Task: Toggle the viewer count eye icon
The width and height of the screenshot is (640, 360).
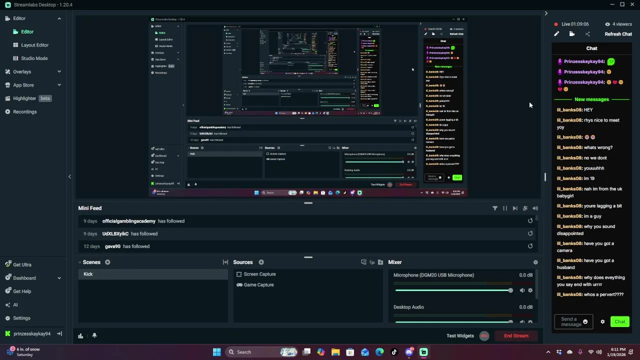Action: (607, 24)
